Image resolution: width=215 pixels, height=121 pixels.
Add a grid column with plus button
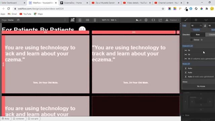pos(178,32)
